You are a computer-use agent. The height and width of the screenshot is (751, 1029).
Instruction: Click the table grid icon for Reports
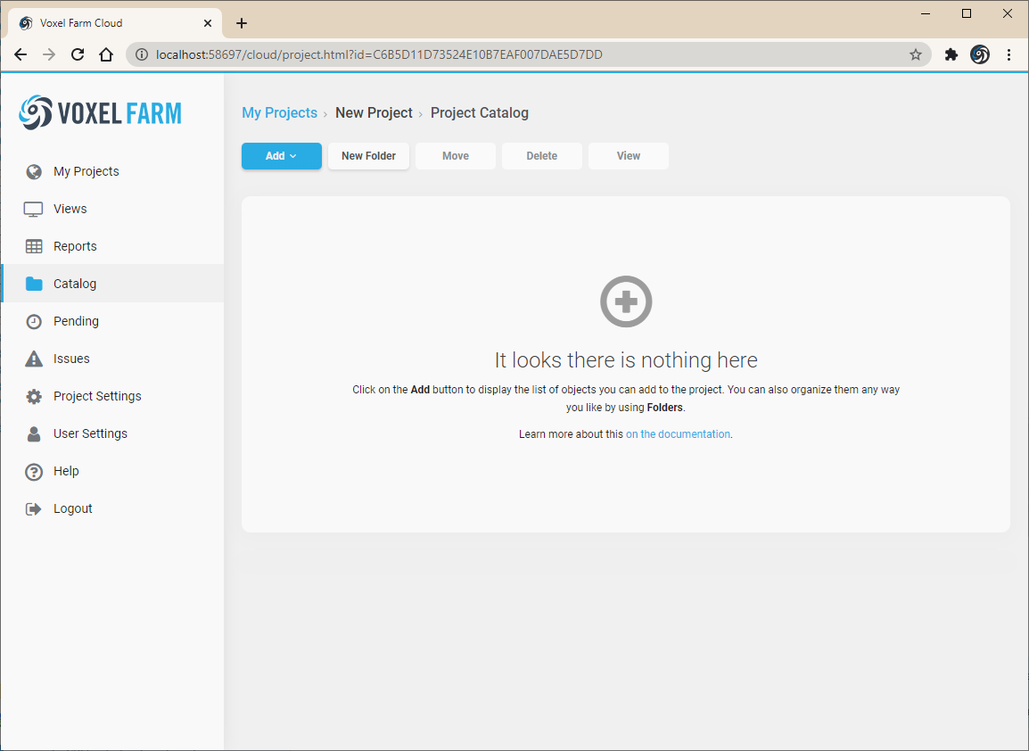(34, 246)
